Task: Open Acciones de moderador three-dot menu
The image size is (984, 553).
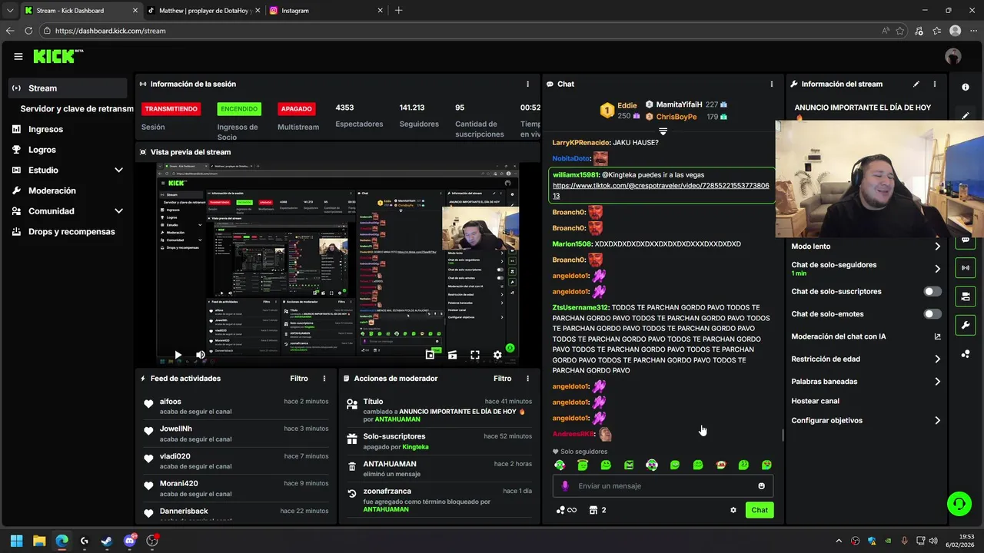Action: 527,379
